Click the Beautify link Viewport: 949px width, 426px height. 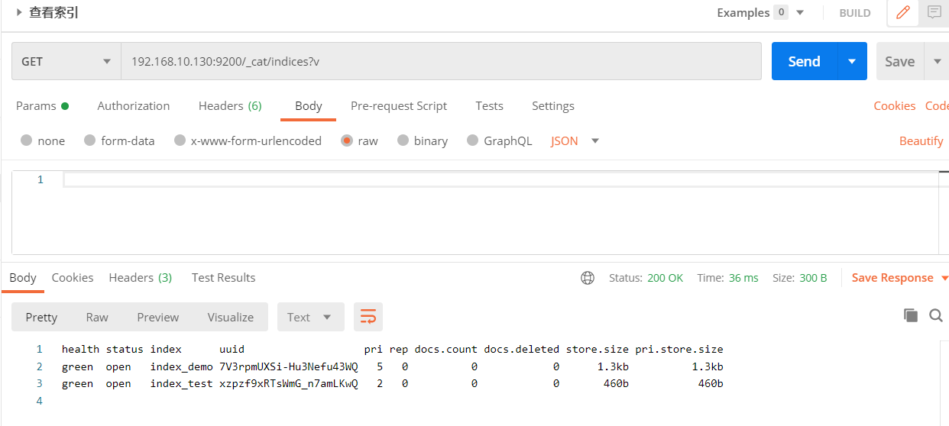pyautogui.click(x=921, y=140)
